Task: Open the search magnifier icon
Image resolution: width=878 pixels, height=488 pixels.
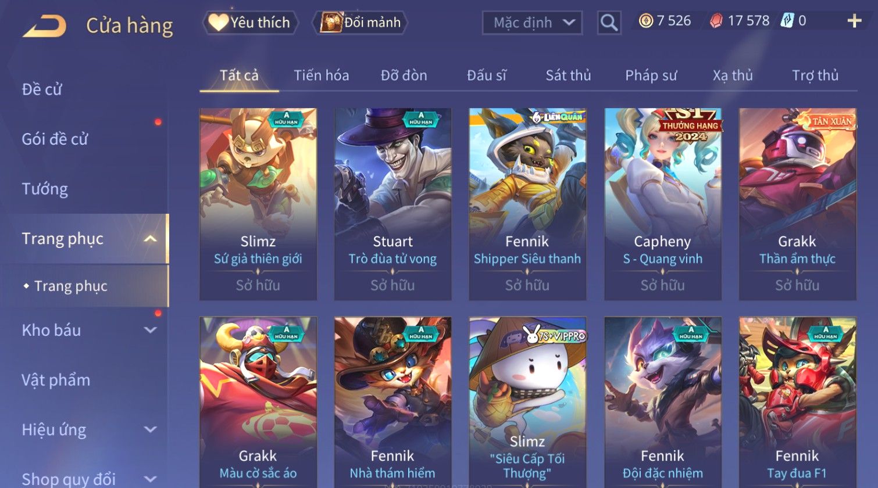Action: pos(609,23)
